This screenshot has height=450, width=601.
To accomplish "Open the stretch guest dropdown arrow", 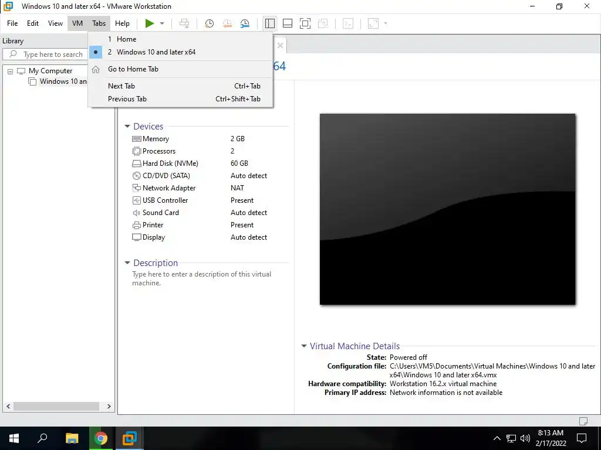I will pyautogui.click(x=386, y=23).
